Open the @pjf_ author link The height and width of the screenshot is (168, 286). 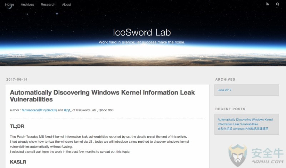point(68,110)
